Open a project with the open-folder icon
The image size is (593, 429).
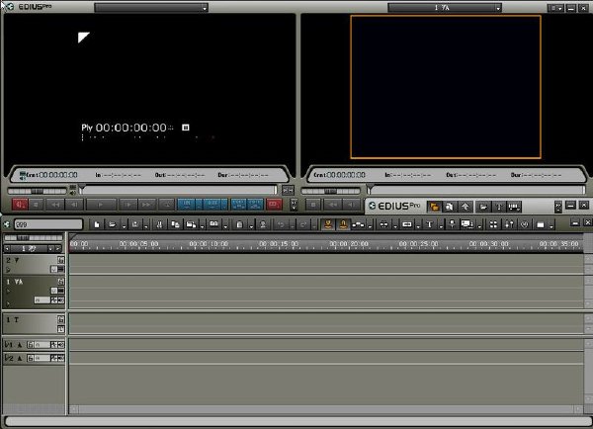(113, 224)
